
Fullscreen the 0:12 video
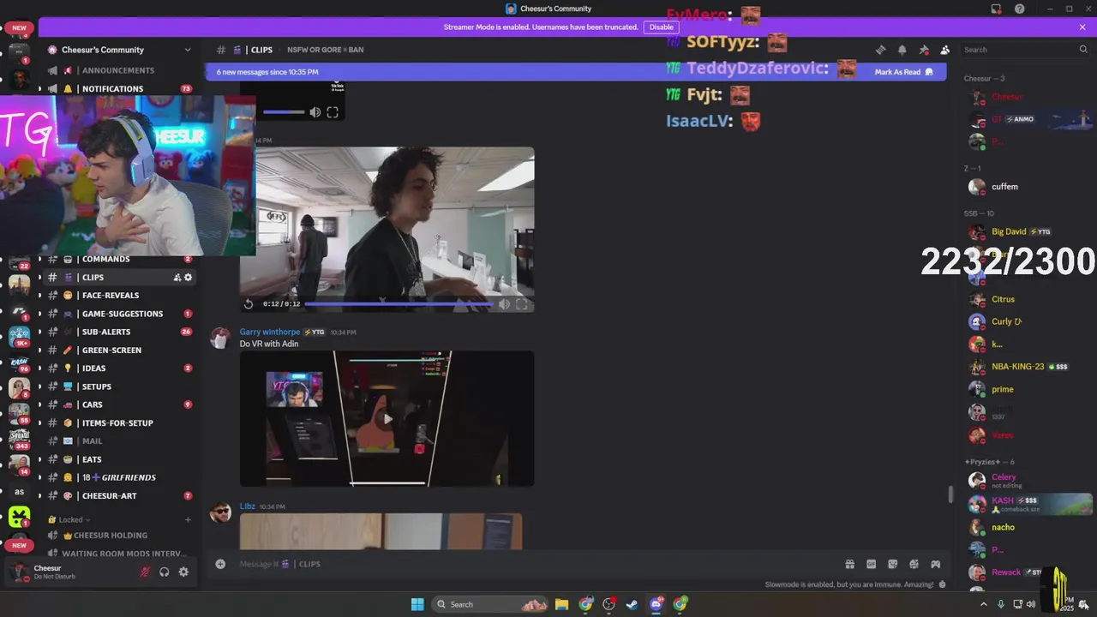(x=521, y=303)
